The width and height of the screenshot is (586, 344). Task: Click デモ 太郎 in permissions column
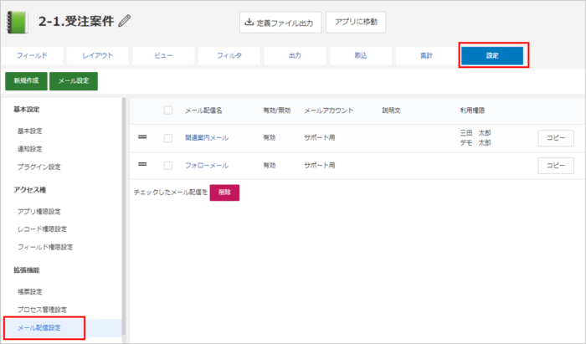[x=475, y=142]
